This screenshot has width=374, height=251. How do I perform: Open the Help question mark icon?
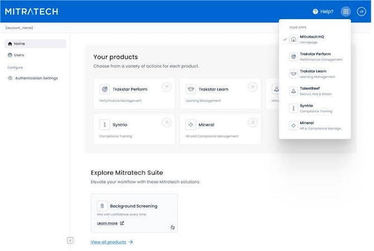(315, 12)
